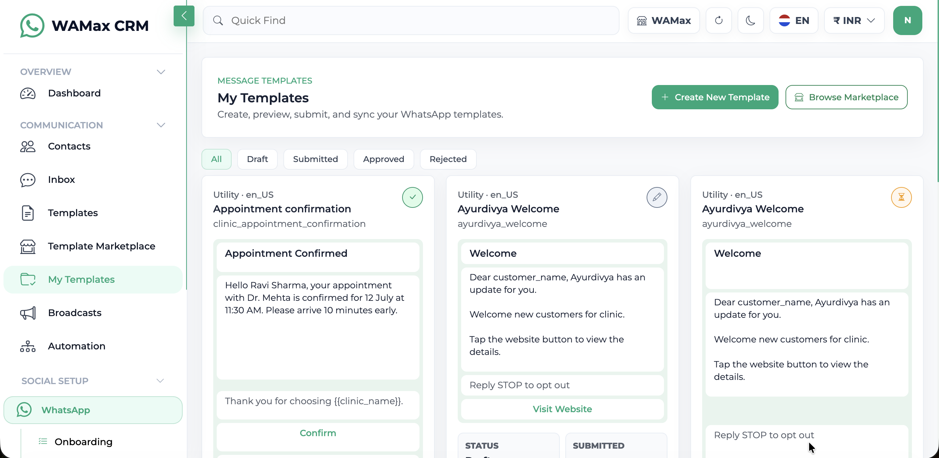Click the Broadcasts megaphone icon
The height and width of the screenshot is (458, 939).
(28, 313)
